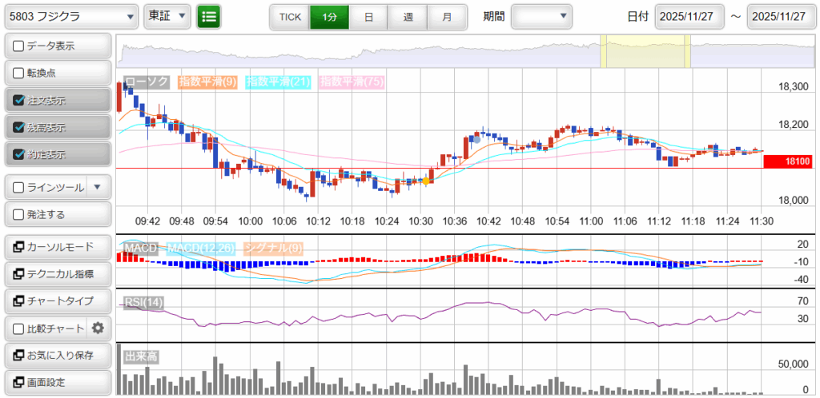This screenshot has height=398, width=820.
Task: Switch to the TICK timeframe tab
Action: [289, 16]
